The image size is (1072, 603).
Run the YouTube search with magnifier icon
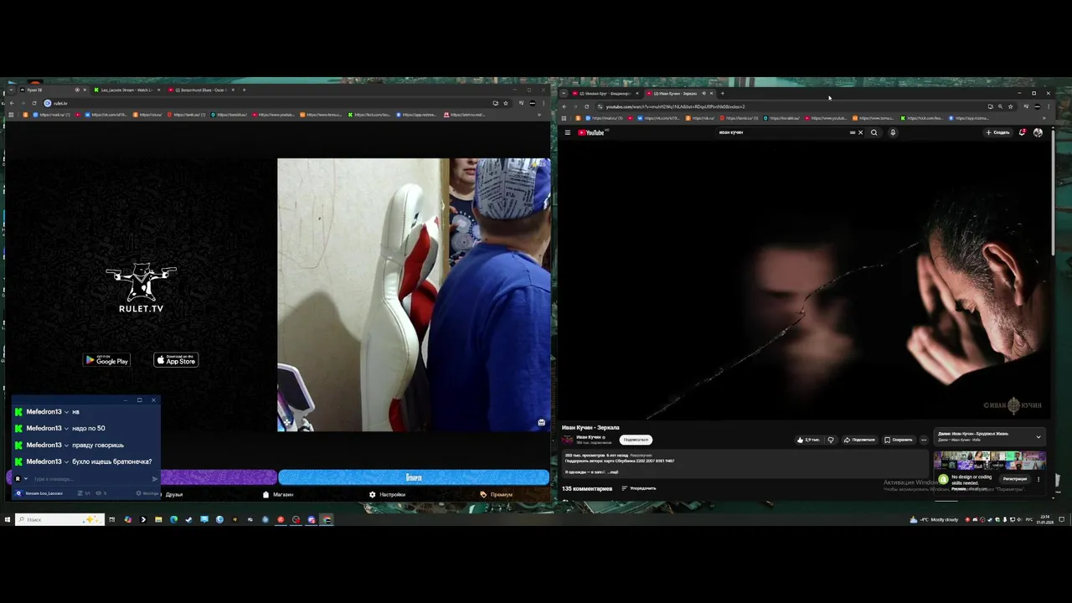[874, 132]
